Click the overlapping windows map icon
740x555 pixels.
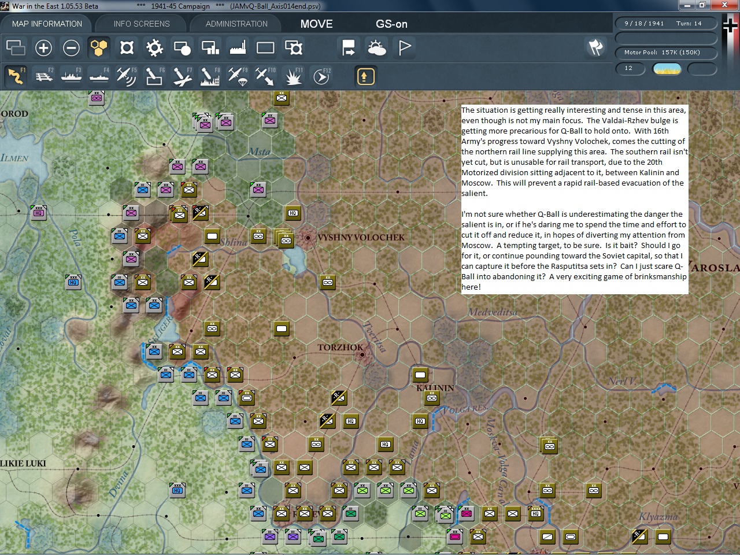pos(16,47)
